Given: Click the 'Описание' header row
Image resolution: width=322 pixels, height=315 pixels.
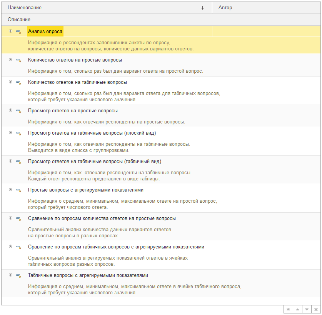Looking at the screenshot, I should click(x=19, y=19).
